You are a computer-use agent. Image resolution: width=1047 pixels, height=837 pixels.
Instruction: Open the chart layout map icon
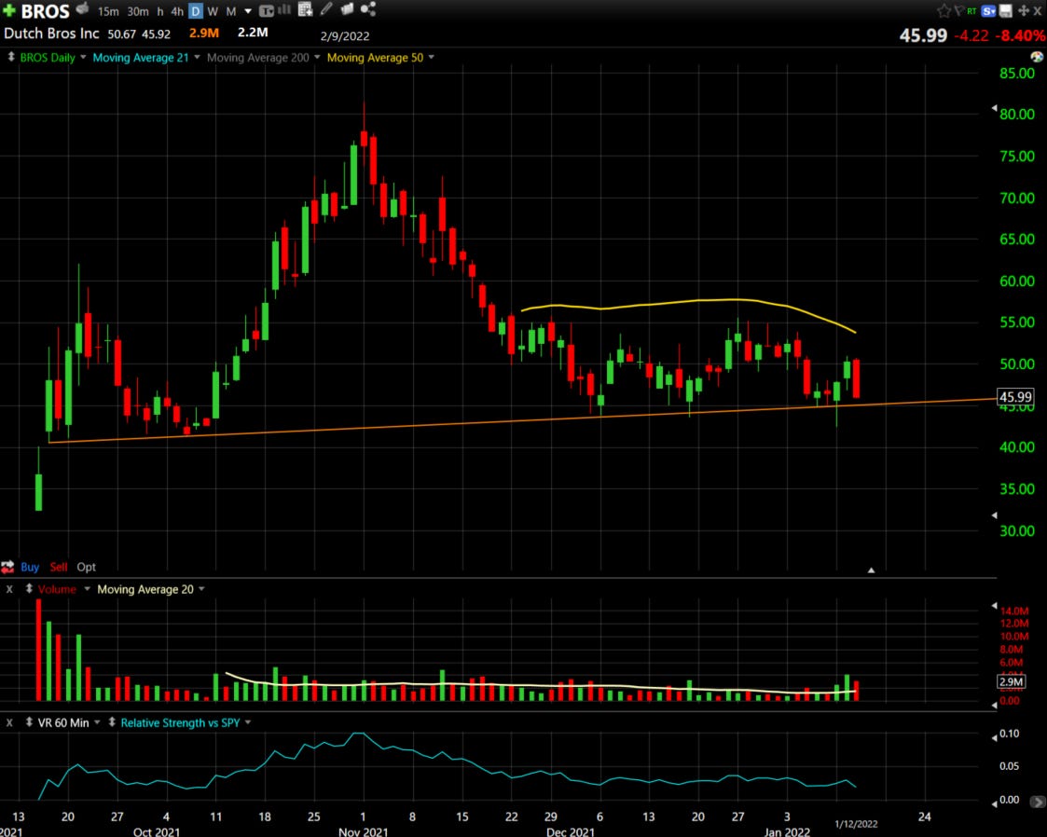pyautogui.click(x=347, y=8)
